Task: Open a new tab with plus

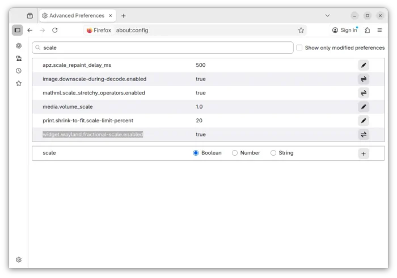Action: (x=124, y=16)
